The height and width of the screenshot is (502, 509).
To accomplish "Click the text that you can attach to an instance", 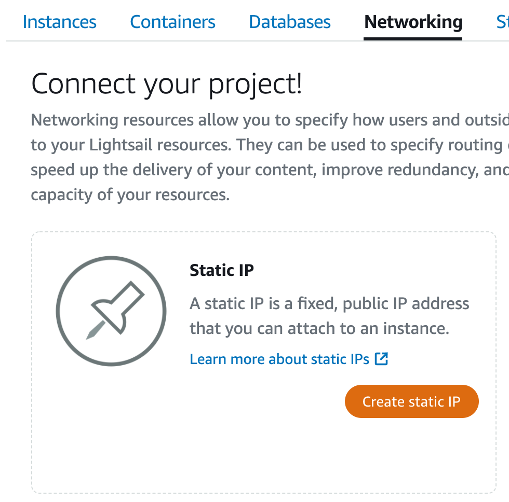I will click(319, 328).
